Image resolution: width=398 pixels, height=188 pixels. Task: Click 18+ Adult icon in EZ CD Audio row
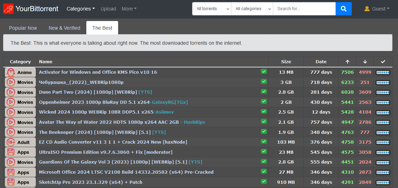[x=11, y=142]
